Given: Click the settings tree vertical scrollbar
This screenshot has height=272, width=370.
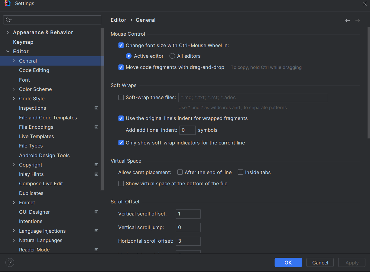Looking at the screenshot, I should pos(102,109).
